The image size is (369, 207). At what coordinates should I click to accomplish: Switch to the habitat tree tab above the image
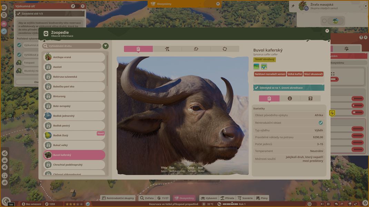[x=167, y=49]
